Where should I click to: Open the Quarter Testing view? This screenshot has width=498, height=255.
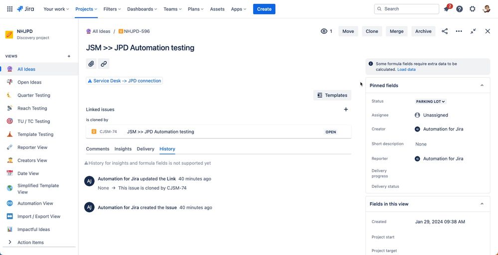(x=39, y=95)
